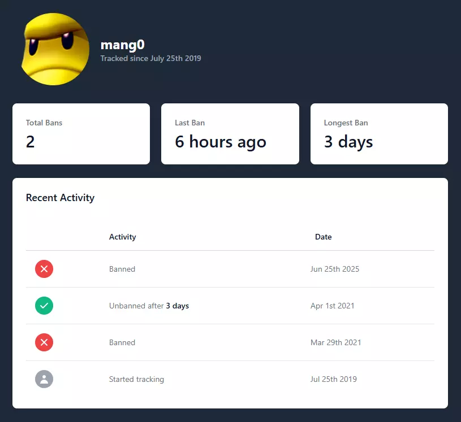Click the green checkmark icon for Unbanned row

[44, 306]
